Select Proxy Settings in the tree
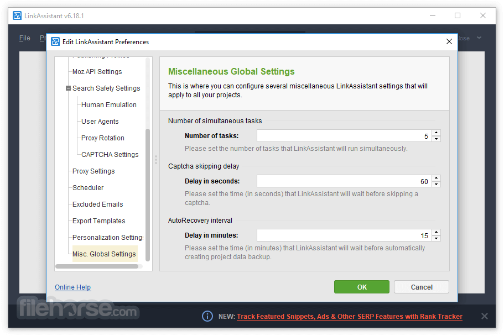This screenshot has width=504, height=336. 93,171
